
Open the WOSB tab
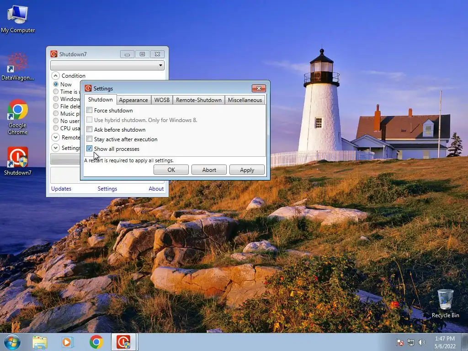162,100
